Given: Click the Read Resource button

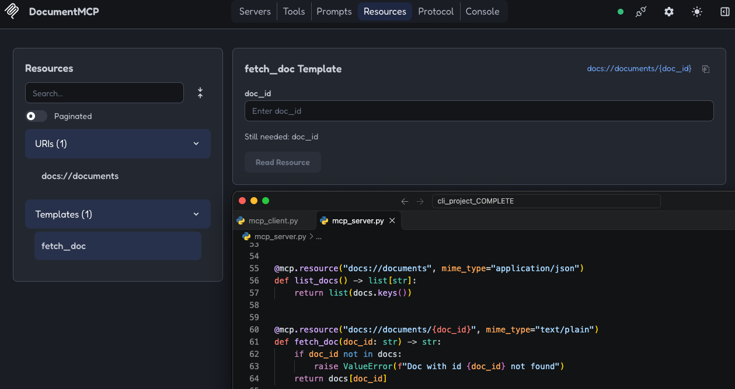Looking at the screenshot, I should 283,162.
